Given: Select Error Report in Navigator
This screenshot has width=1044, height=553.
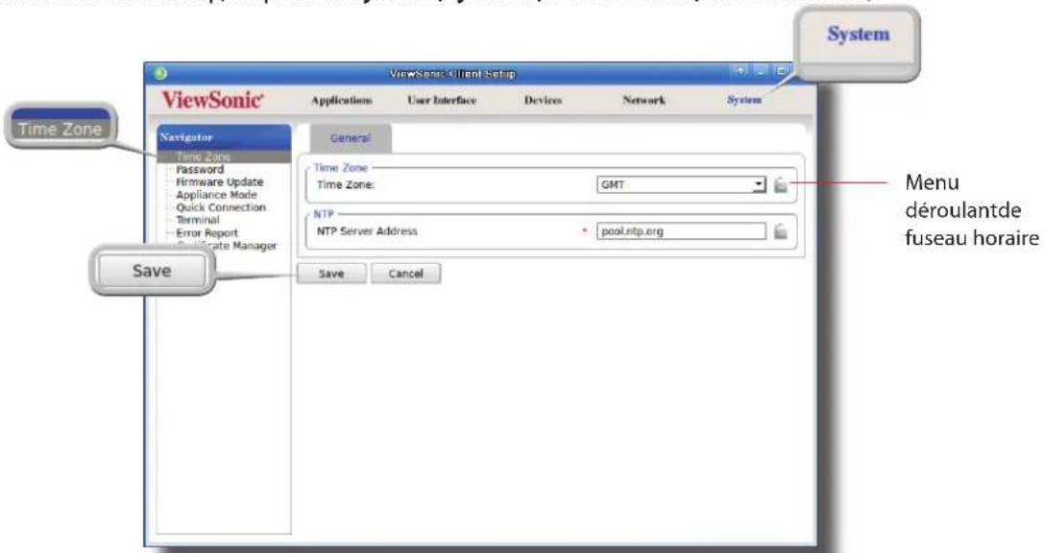Looking at the screenshot, I should pyautogui.click(x=207, y=233).
